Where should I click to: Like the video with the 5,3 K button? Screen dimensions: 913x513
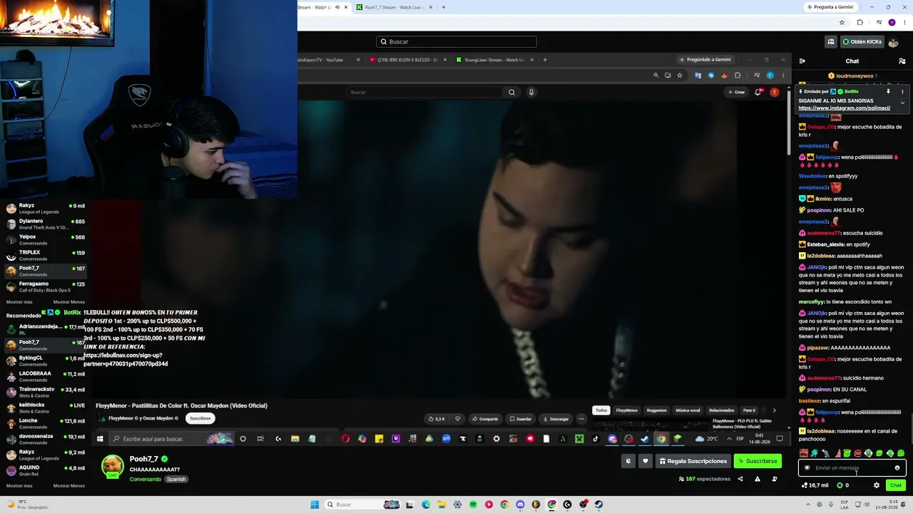[x=437, y=419]
